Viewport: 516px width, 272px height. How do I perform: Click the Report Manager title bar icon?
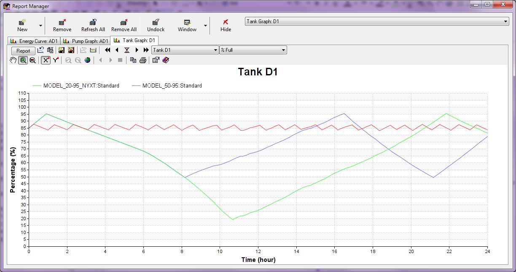(7, 6)
